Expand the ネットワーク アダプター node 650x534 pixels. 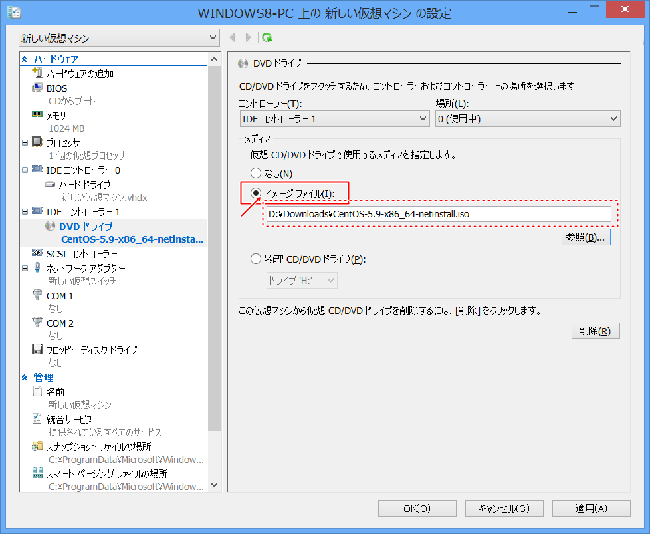[x=25, y=269]
